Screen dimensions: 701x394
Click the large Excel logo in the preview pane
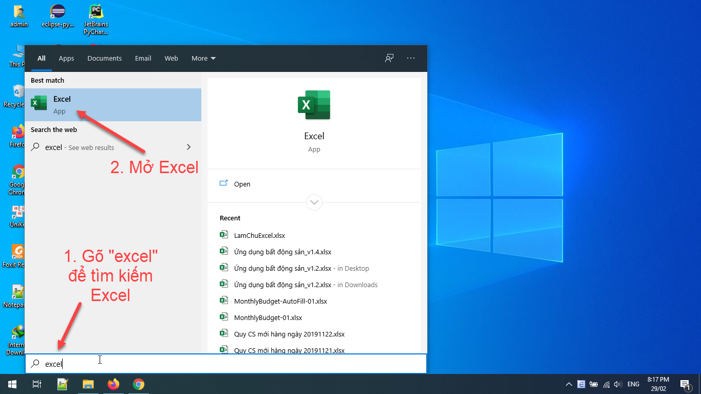[314, 105]
